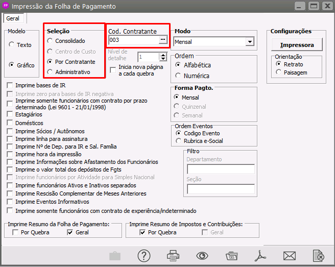Select Rubrica e-Social event order
Screen dimensions: 335x267
click(179, 141)
